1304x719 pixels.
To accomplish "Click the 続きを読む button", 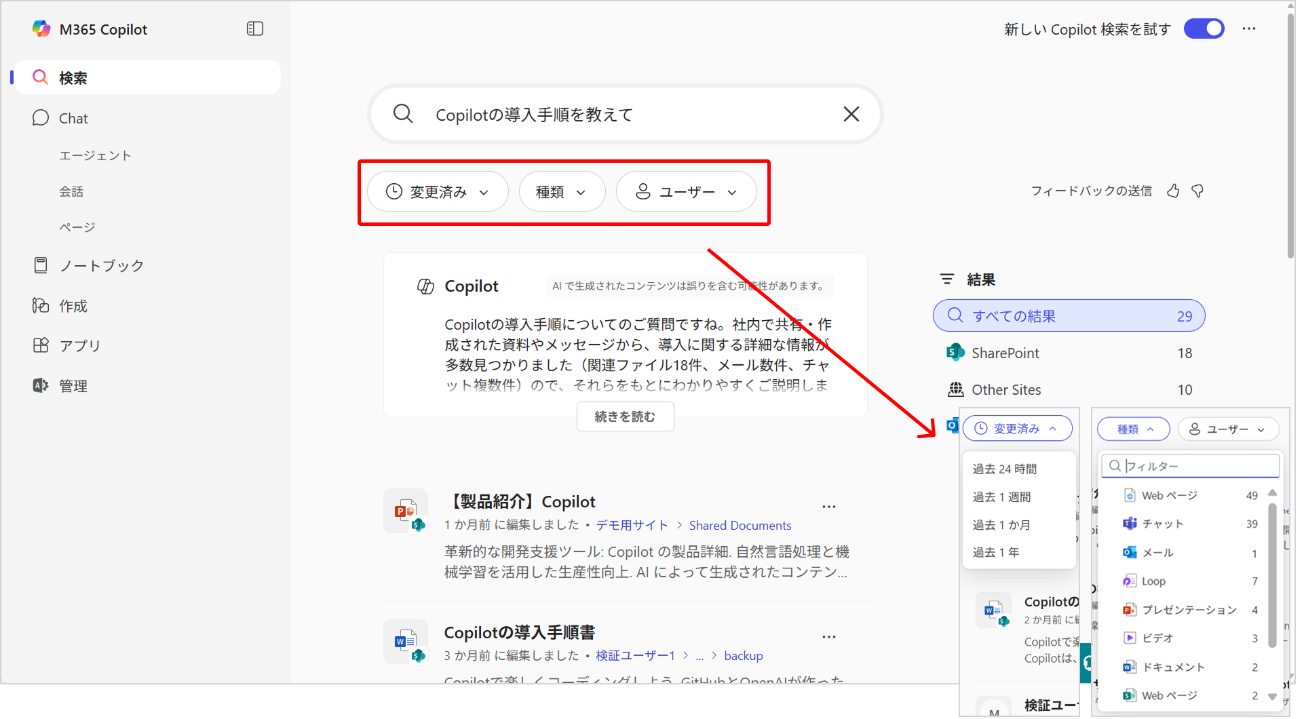I will [x=625, y=416].
